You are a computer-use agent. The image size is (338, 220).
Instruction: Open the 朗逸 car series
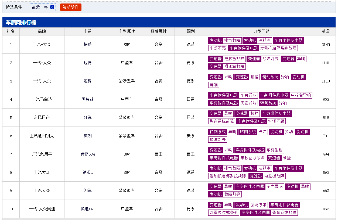88,191
